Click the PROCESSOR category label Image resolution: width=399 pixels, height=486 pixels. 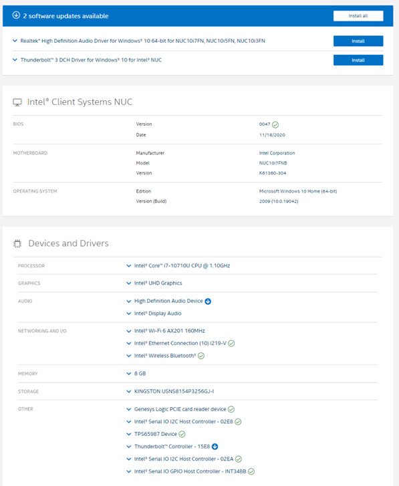coord(31,266)
